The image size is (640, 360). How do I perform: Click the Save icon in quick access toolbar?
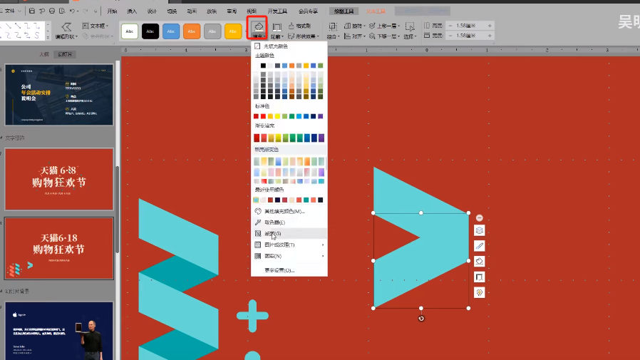(32, 11)
